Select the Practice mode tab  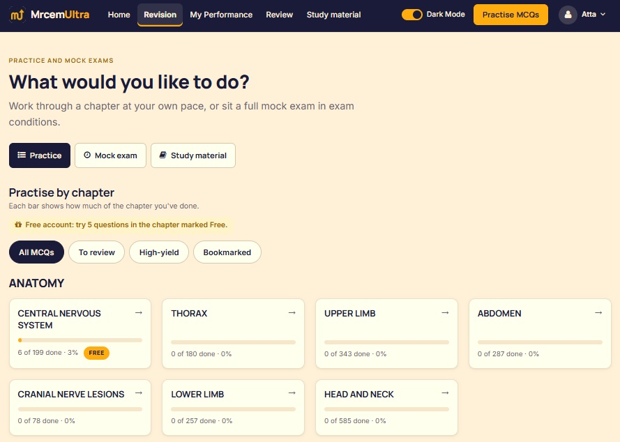(40, 155)
